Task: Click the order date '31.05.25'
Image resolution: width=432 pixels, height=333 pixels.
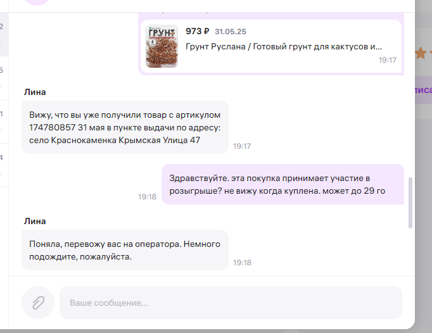Action: pyautogui.click(x=231, y=32)
